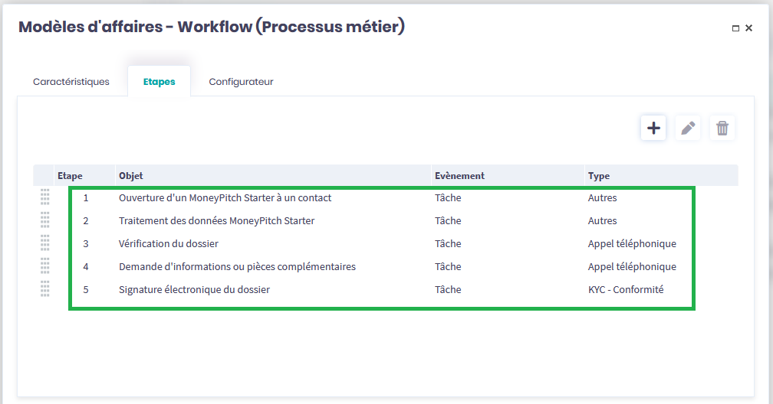Select the Etapes tab

click(159, 82)
